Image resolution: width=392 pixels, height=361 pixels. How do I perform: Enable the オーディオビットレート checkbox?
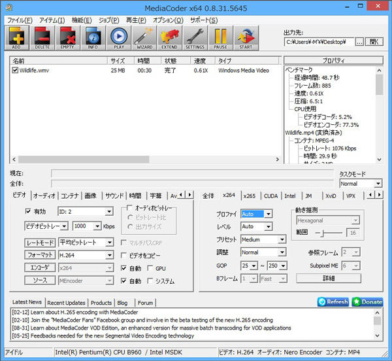[x=129, y=208]
